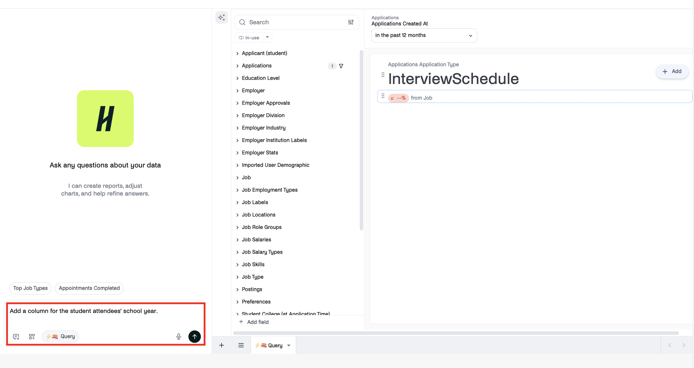This screenshot has width=694, height=368.
Task: Click the horizontal scrollbar above the tabs
Action: pyautogui.click(x=456, y=333)
